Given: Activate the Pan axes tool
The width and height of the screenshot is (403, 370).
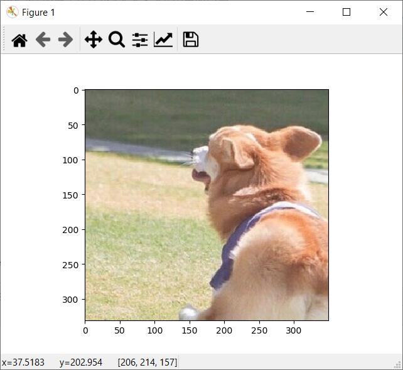Looking at the screenshot, I should click(x=94, y=40).
